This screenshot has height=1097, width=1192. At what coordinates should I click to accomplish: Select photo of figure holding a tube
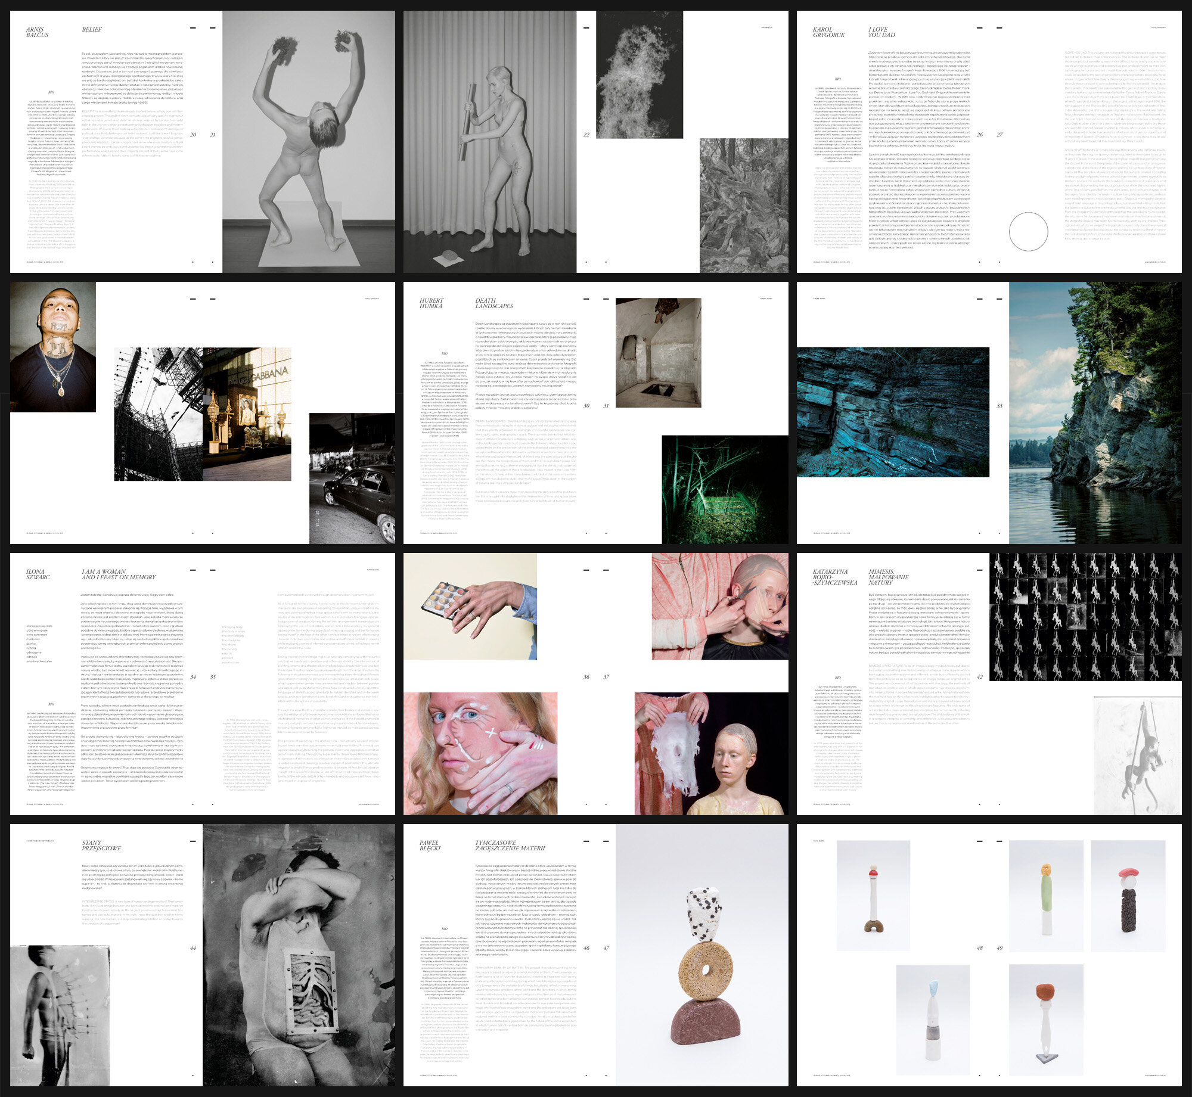click(490, 142)
